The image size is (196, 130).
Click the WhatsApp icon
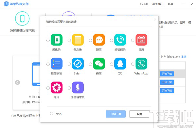[x=141, y=64]
